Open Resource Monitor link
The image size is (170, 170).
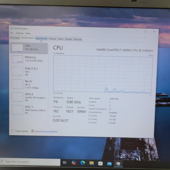click(x=46, y=132)
